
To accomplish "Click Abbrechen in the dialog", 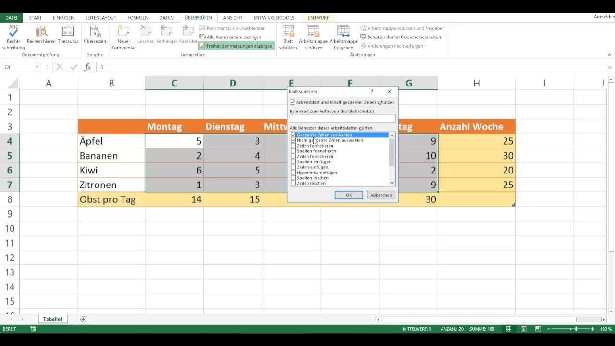I will click(x=381, y=195).
